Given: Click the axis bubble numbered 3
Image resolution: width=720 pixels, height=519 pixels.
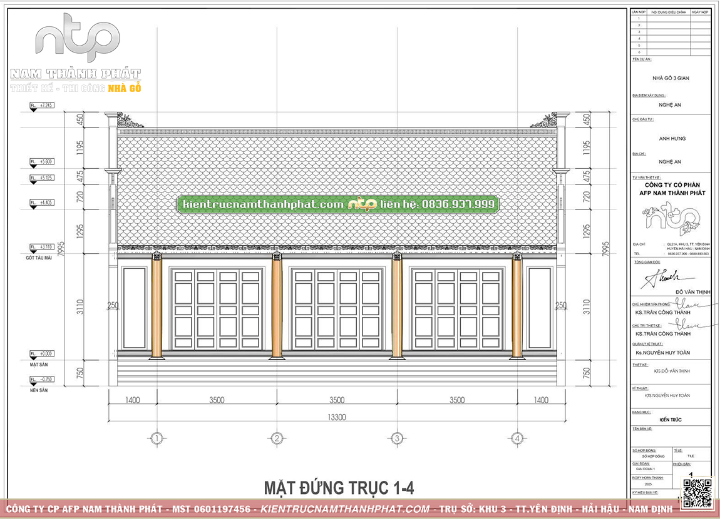Looking at the screenshot, I should [397, 439].
